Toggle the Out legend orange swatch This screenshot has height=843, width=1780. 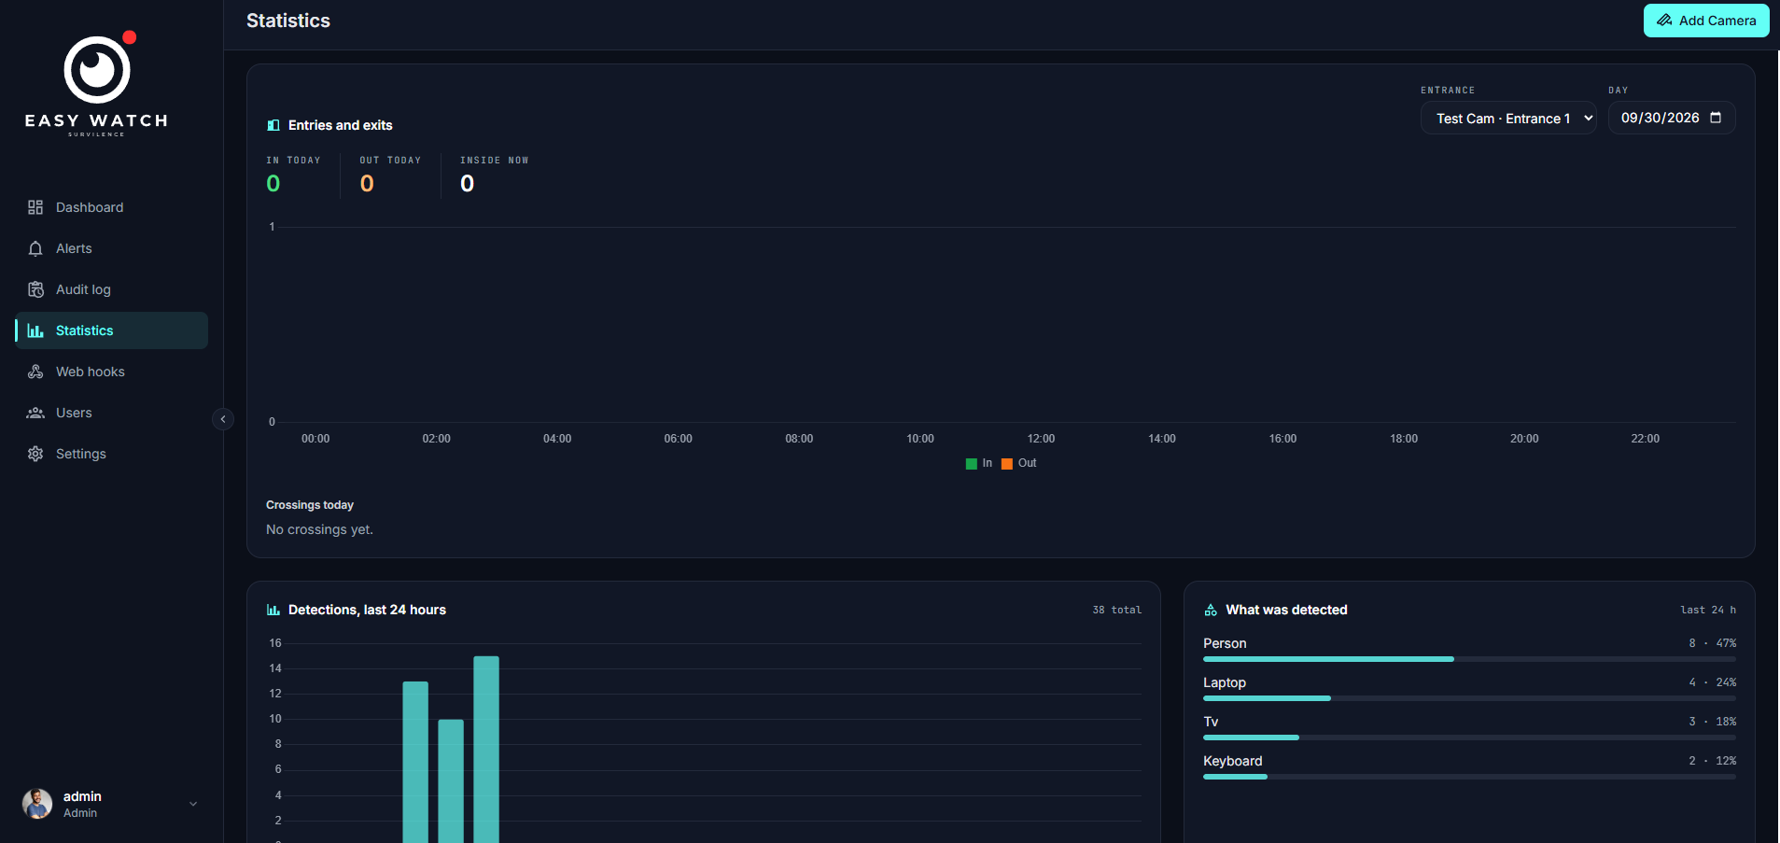pos(1007,464)
